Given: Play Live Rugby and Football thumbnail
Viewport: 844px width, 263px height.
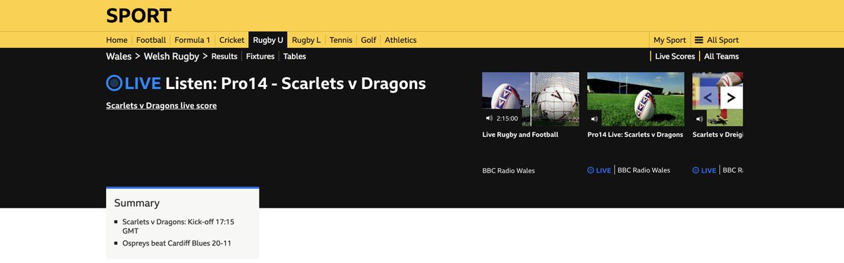Looking at the screenshot, I should click(530, 99).
